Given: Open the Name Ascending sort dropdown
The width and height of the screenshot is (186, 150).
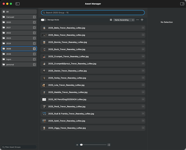Looking at the screenshot, I should click(x=124, y=20).
